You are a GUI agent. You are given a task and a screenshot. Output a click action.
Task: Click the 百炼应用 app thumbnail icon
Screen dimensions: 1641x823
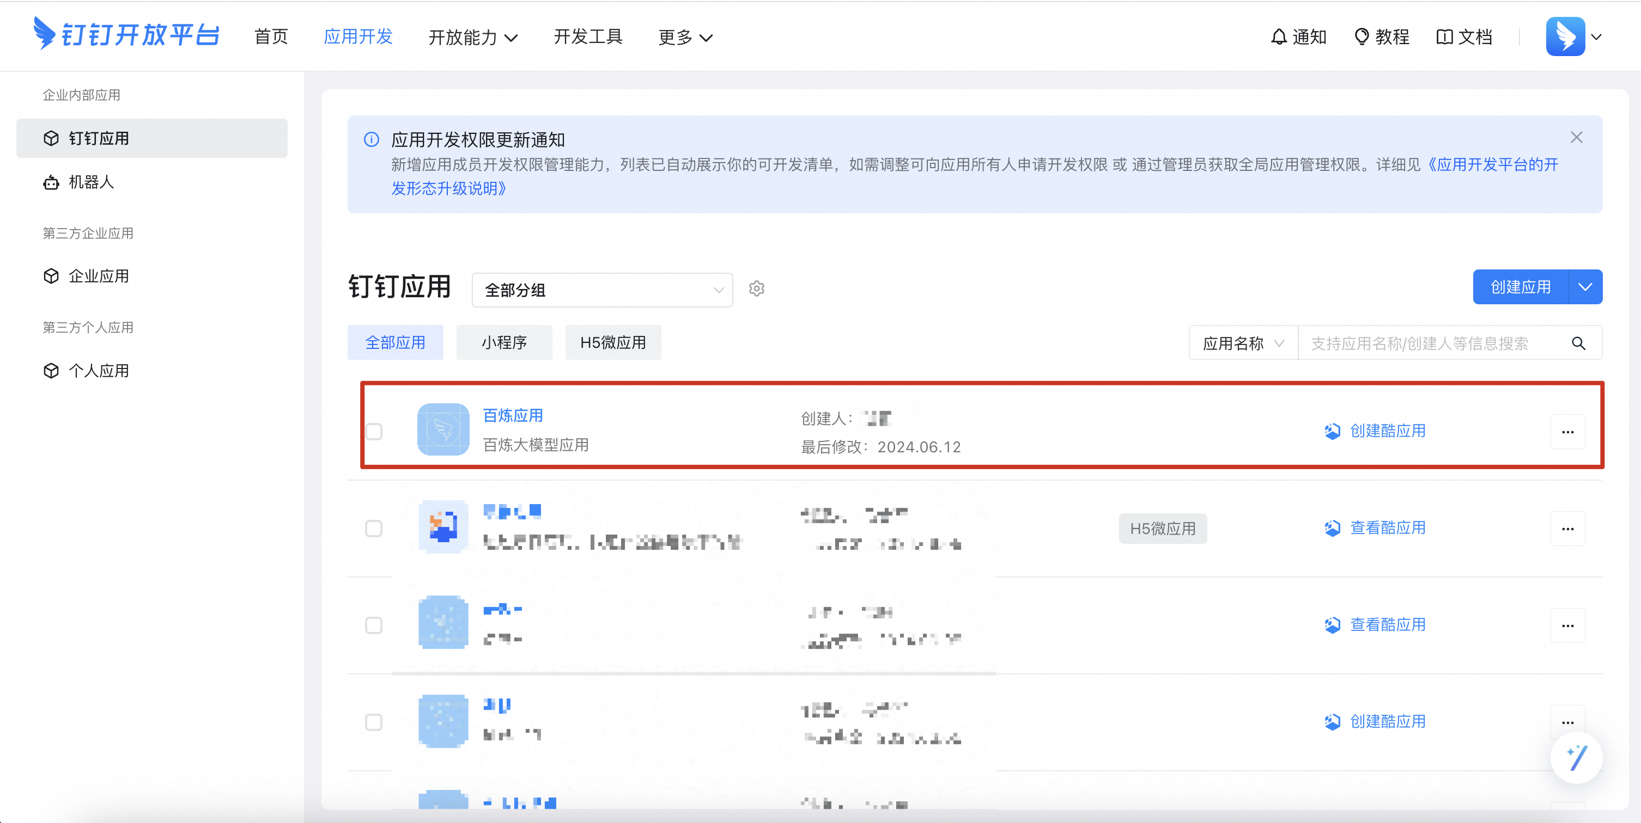click(443, 429)
